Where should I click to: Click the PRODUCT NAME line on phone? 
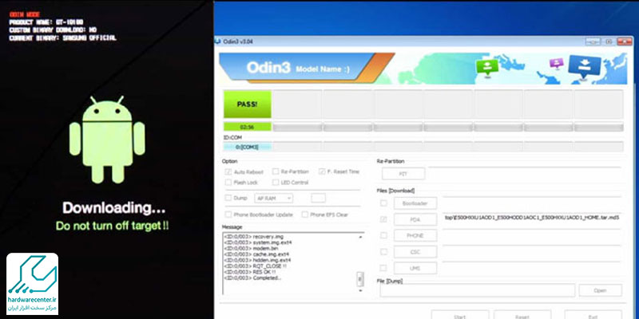click(46, 22)
